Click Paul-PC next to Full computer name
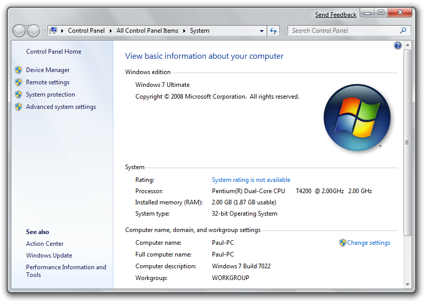 tap(223, 254)
